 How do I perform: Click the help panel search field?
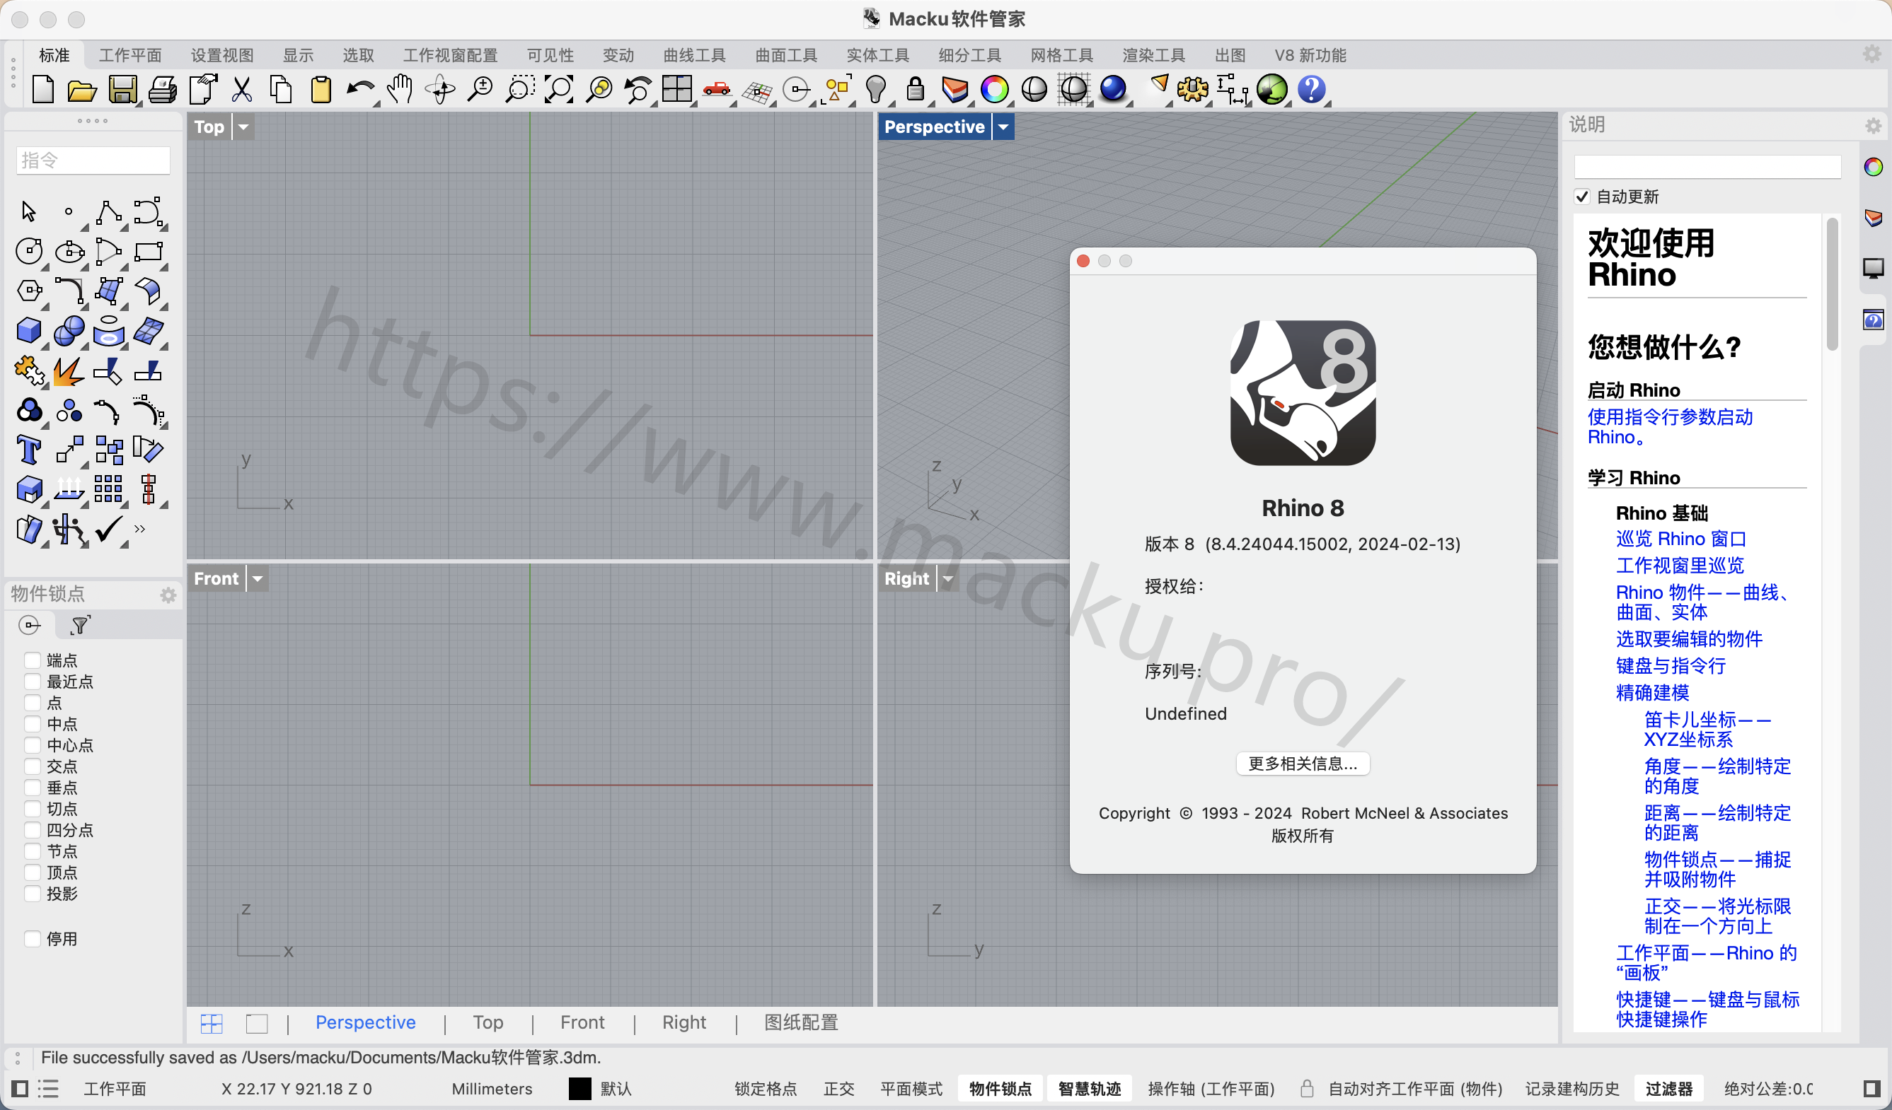click(x=1707, y=167)
